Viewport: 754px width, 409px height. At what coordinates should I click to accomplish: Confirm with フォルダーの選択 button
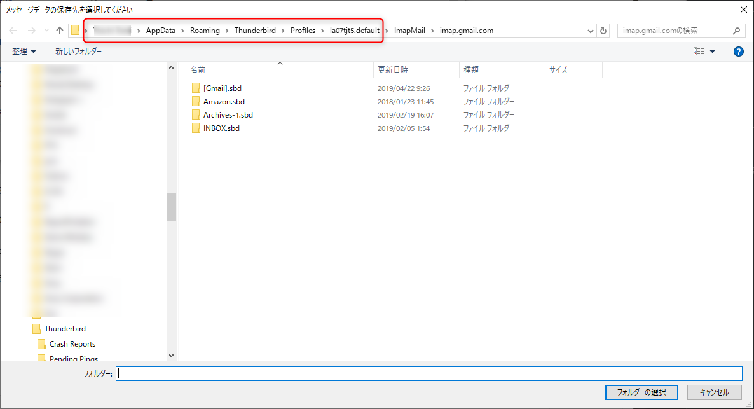[641, 392]
